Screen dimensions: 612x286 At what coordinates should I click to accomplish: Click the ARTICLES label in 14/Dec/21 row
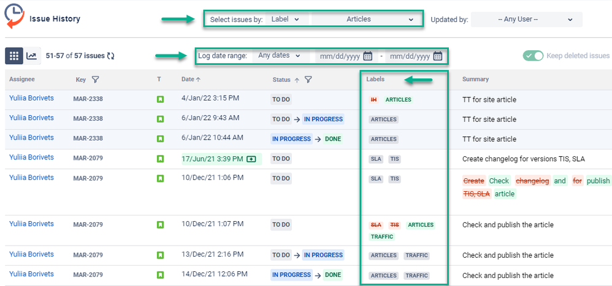(384, 276)
